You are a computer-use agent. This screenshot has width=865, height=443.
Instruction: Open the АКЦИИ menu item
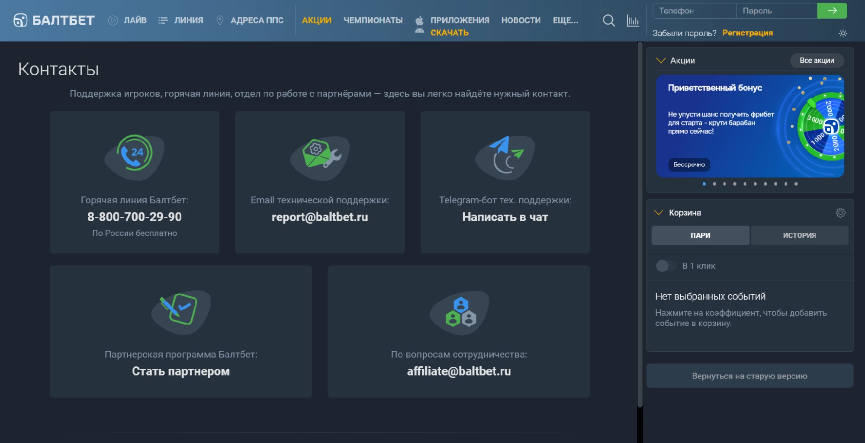317,20
